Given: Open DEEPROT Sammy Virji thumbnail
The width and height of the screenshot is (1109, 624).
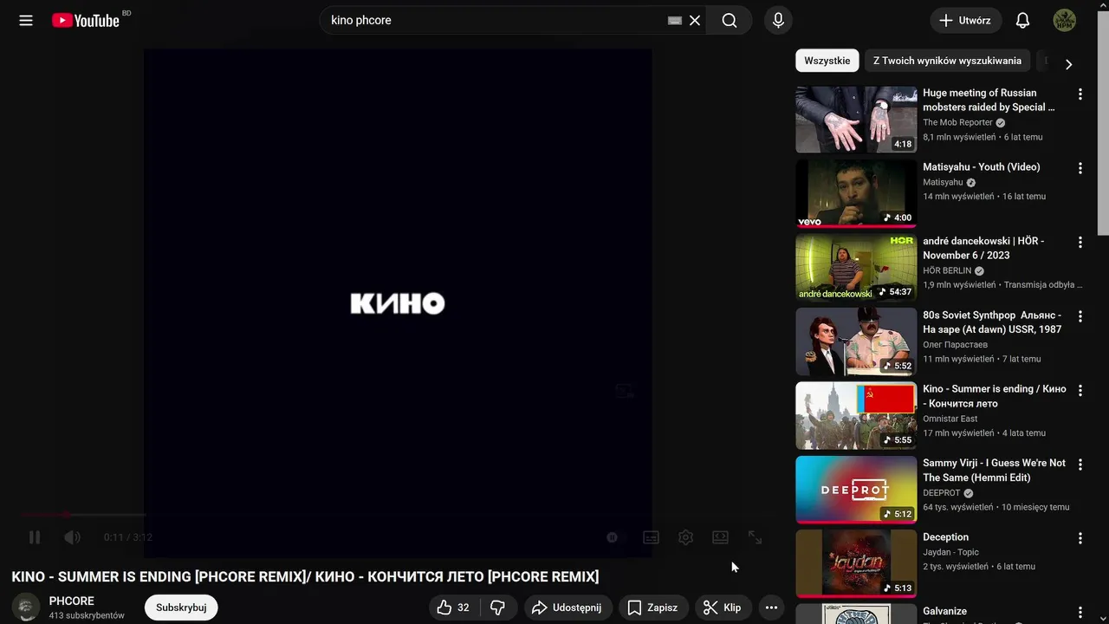Looking at the screenshot, I should pos(856,490).
